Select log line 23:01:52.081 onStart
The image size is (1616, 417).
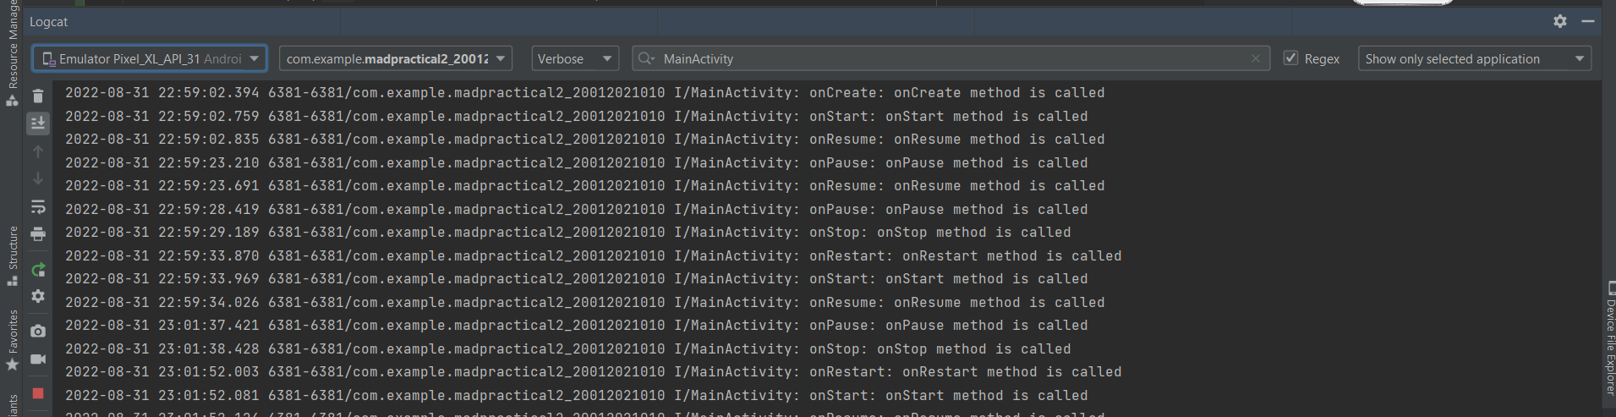[577, 396]
